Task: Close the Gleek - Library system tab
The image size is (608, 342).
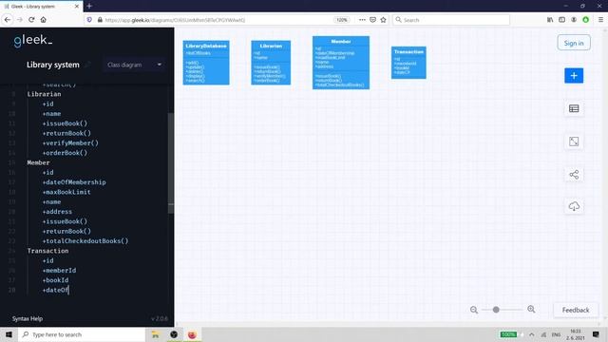Action: 76,7
